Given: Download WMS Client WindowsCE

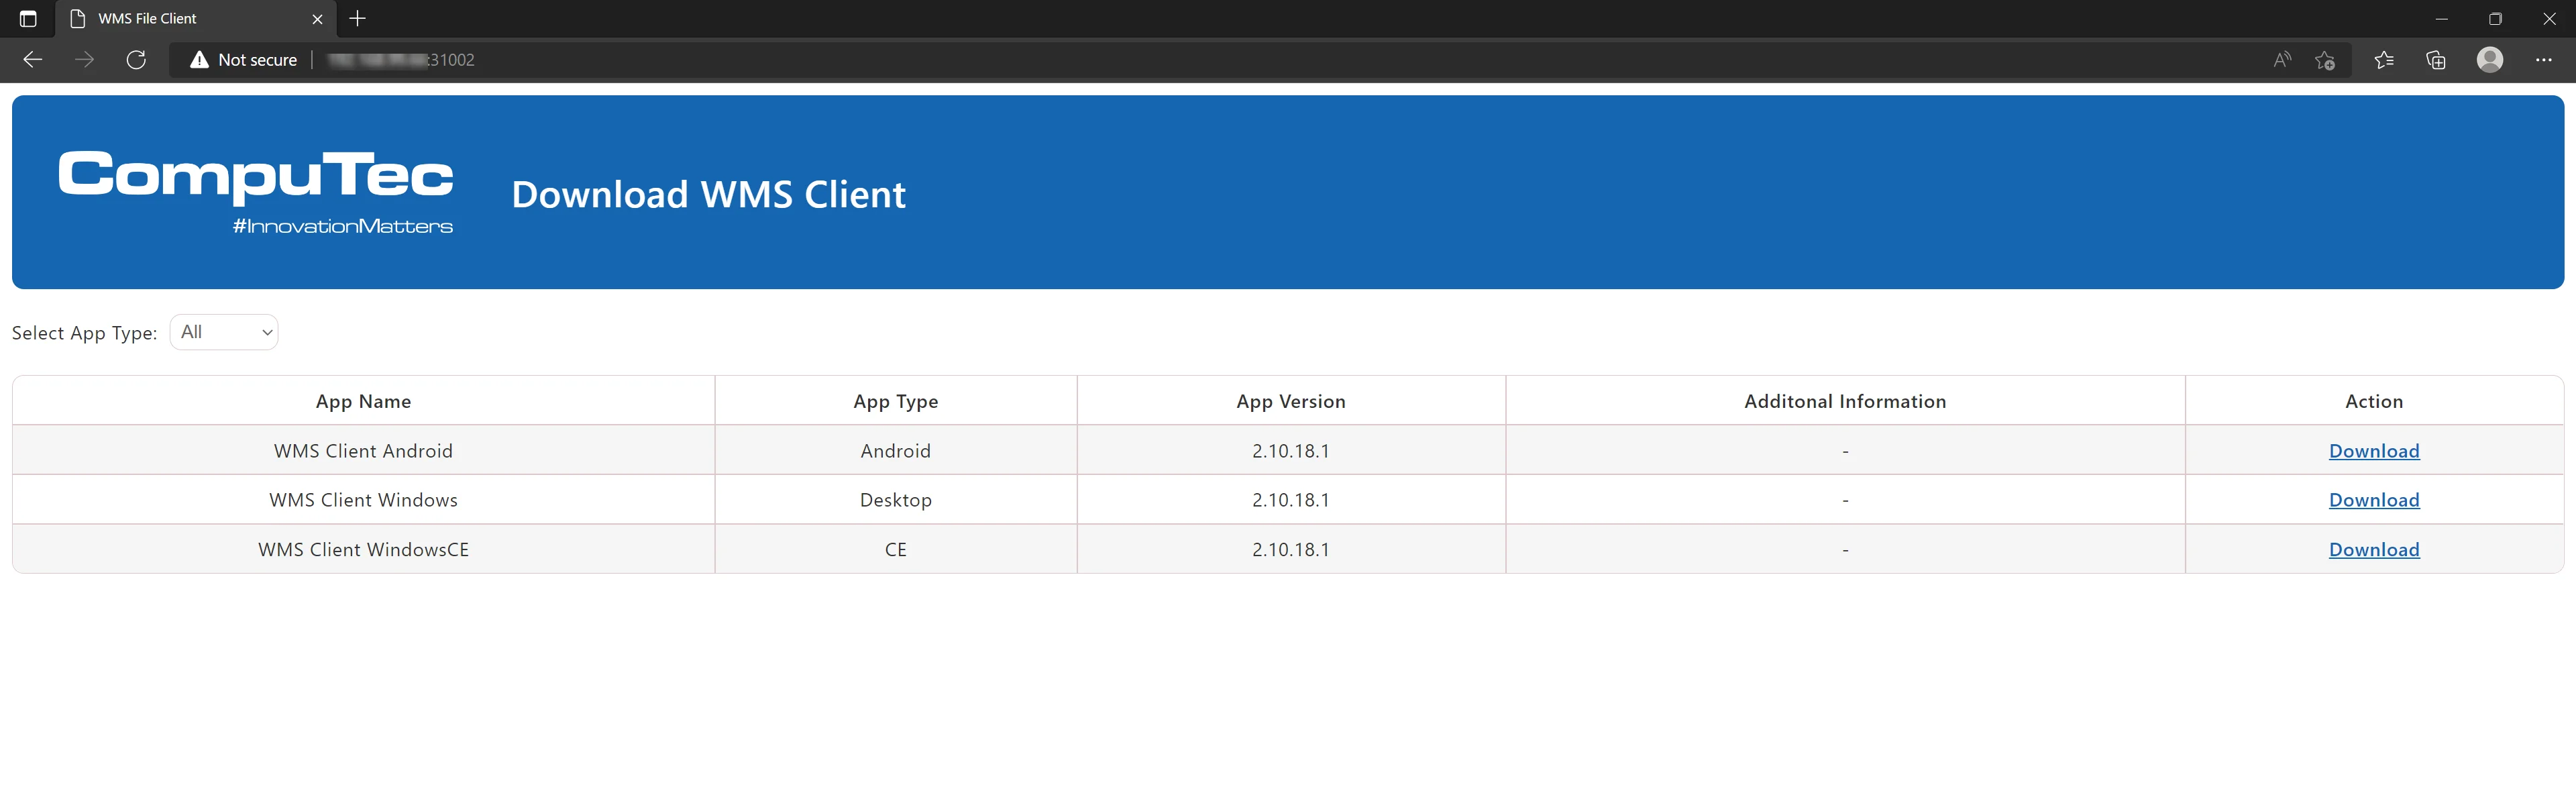Looking at the screenshot, I should coord(2374,549).
